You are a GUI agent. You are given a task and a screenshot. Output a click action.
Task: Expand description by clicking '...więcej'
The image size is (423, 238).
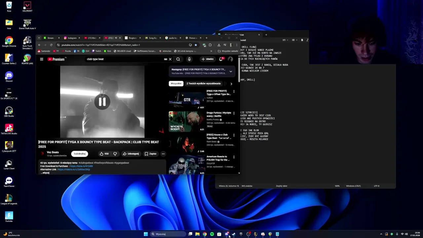click(45, 173)
